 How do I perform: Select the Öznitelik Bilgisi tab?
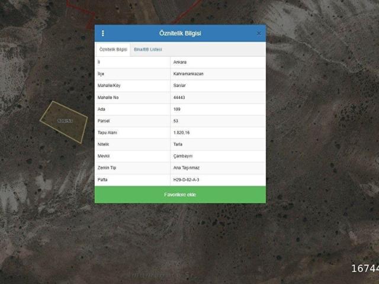113,50
